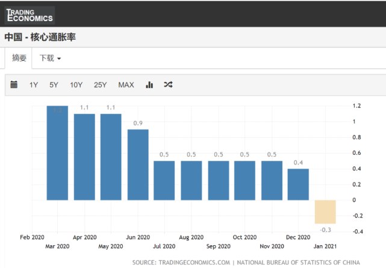Show MAX historical data range
This screenshot has width=386, height=268.
[126, 85]
